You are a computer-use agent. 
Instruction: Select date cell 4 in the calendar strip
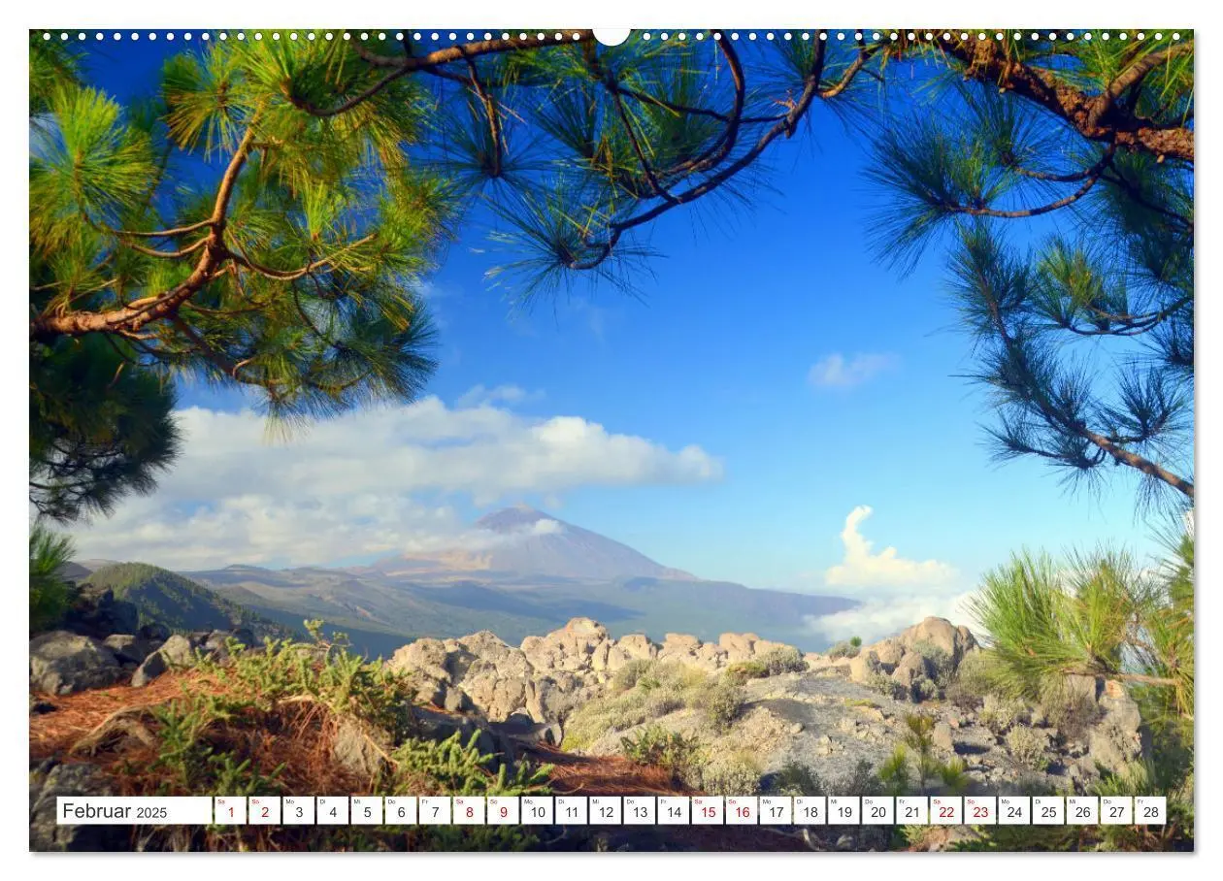[332, 811]
